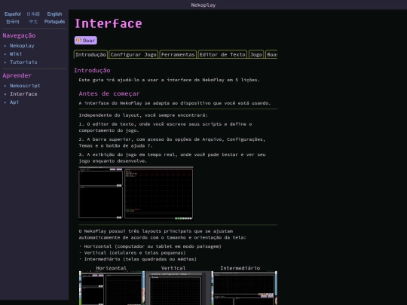Click the Aprender sidebar heading
This screenshot has height=305, width=407.
(x=17, y=75)
